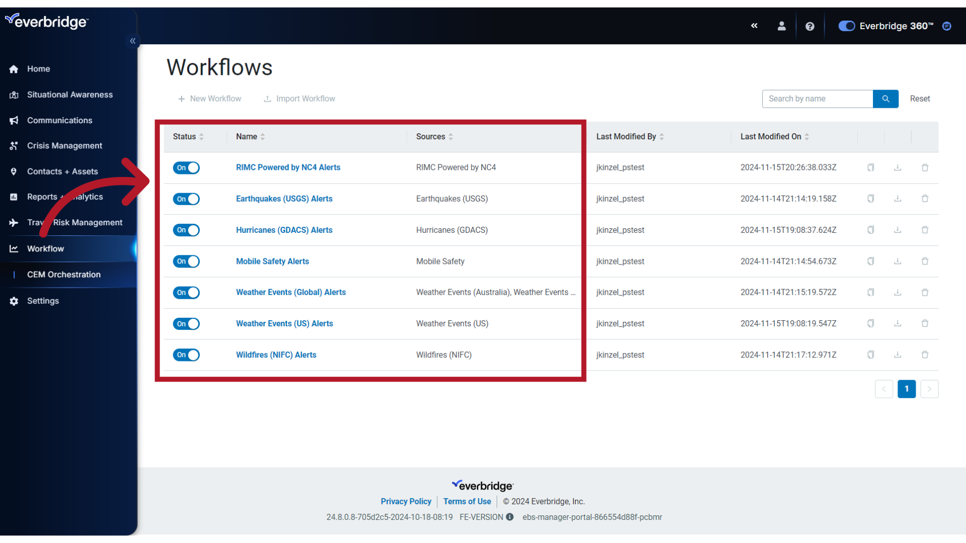Click the Help question mark icon
Viewport: 966px width, 543px height.
(x=810, y=27)
